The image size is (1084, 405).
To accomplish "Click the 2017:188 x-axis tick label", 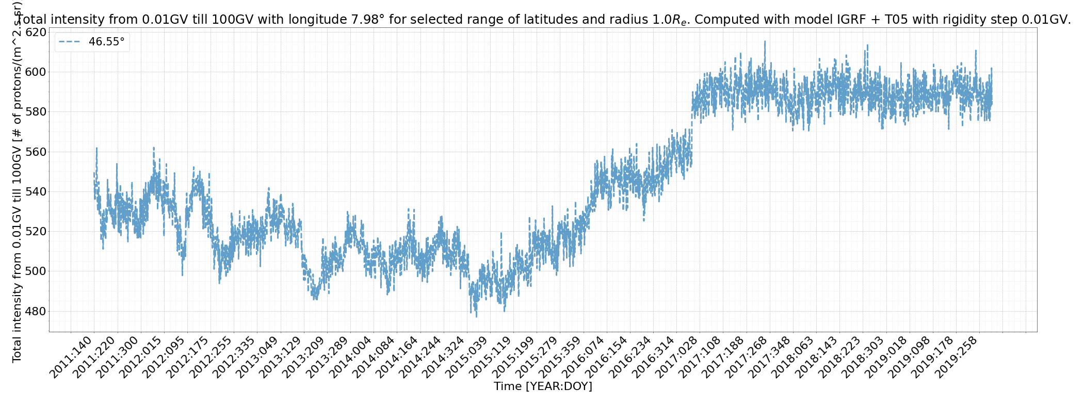I will pyautogui.click(x=723, y=357).
